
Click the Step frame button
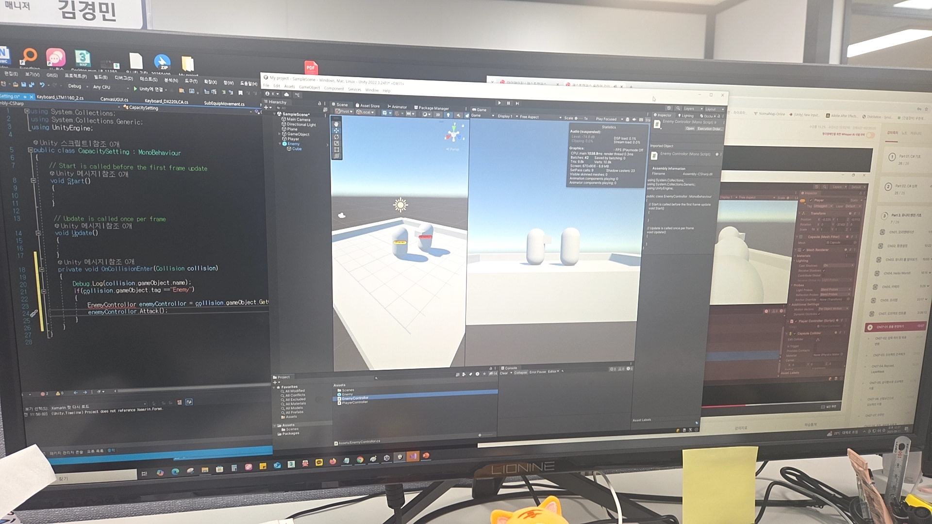tap(517, 103)
